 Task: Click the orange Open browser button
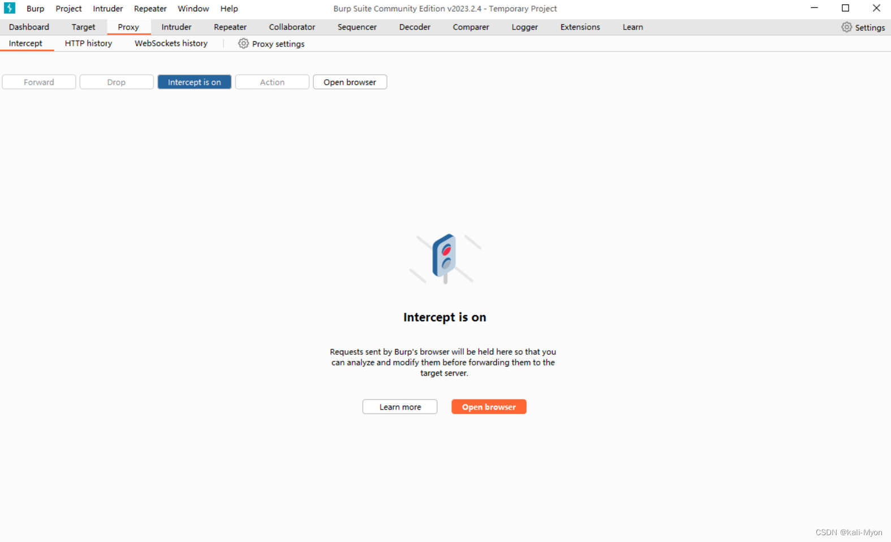tap(489, 407)
